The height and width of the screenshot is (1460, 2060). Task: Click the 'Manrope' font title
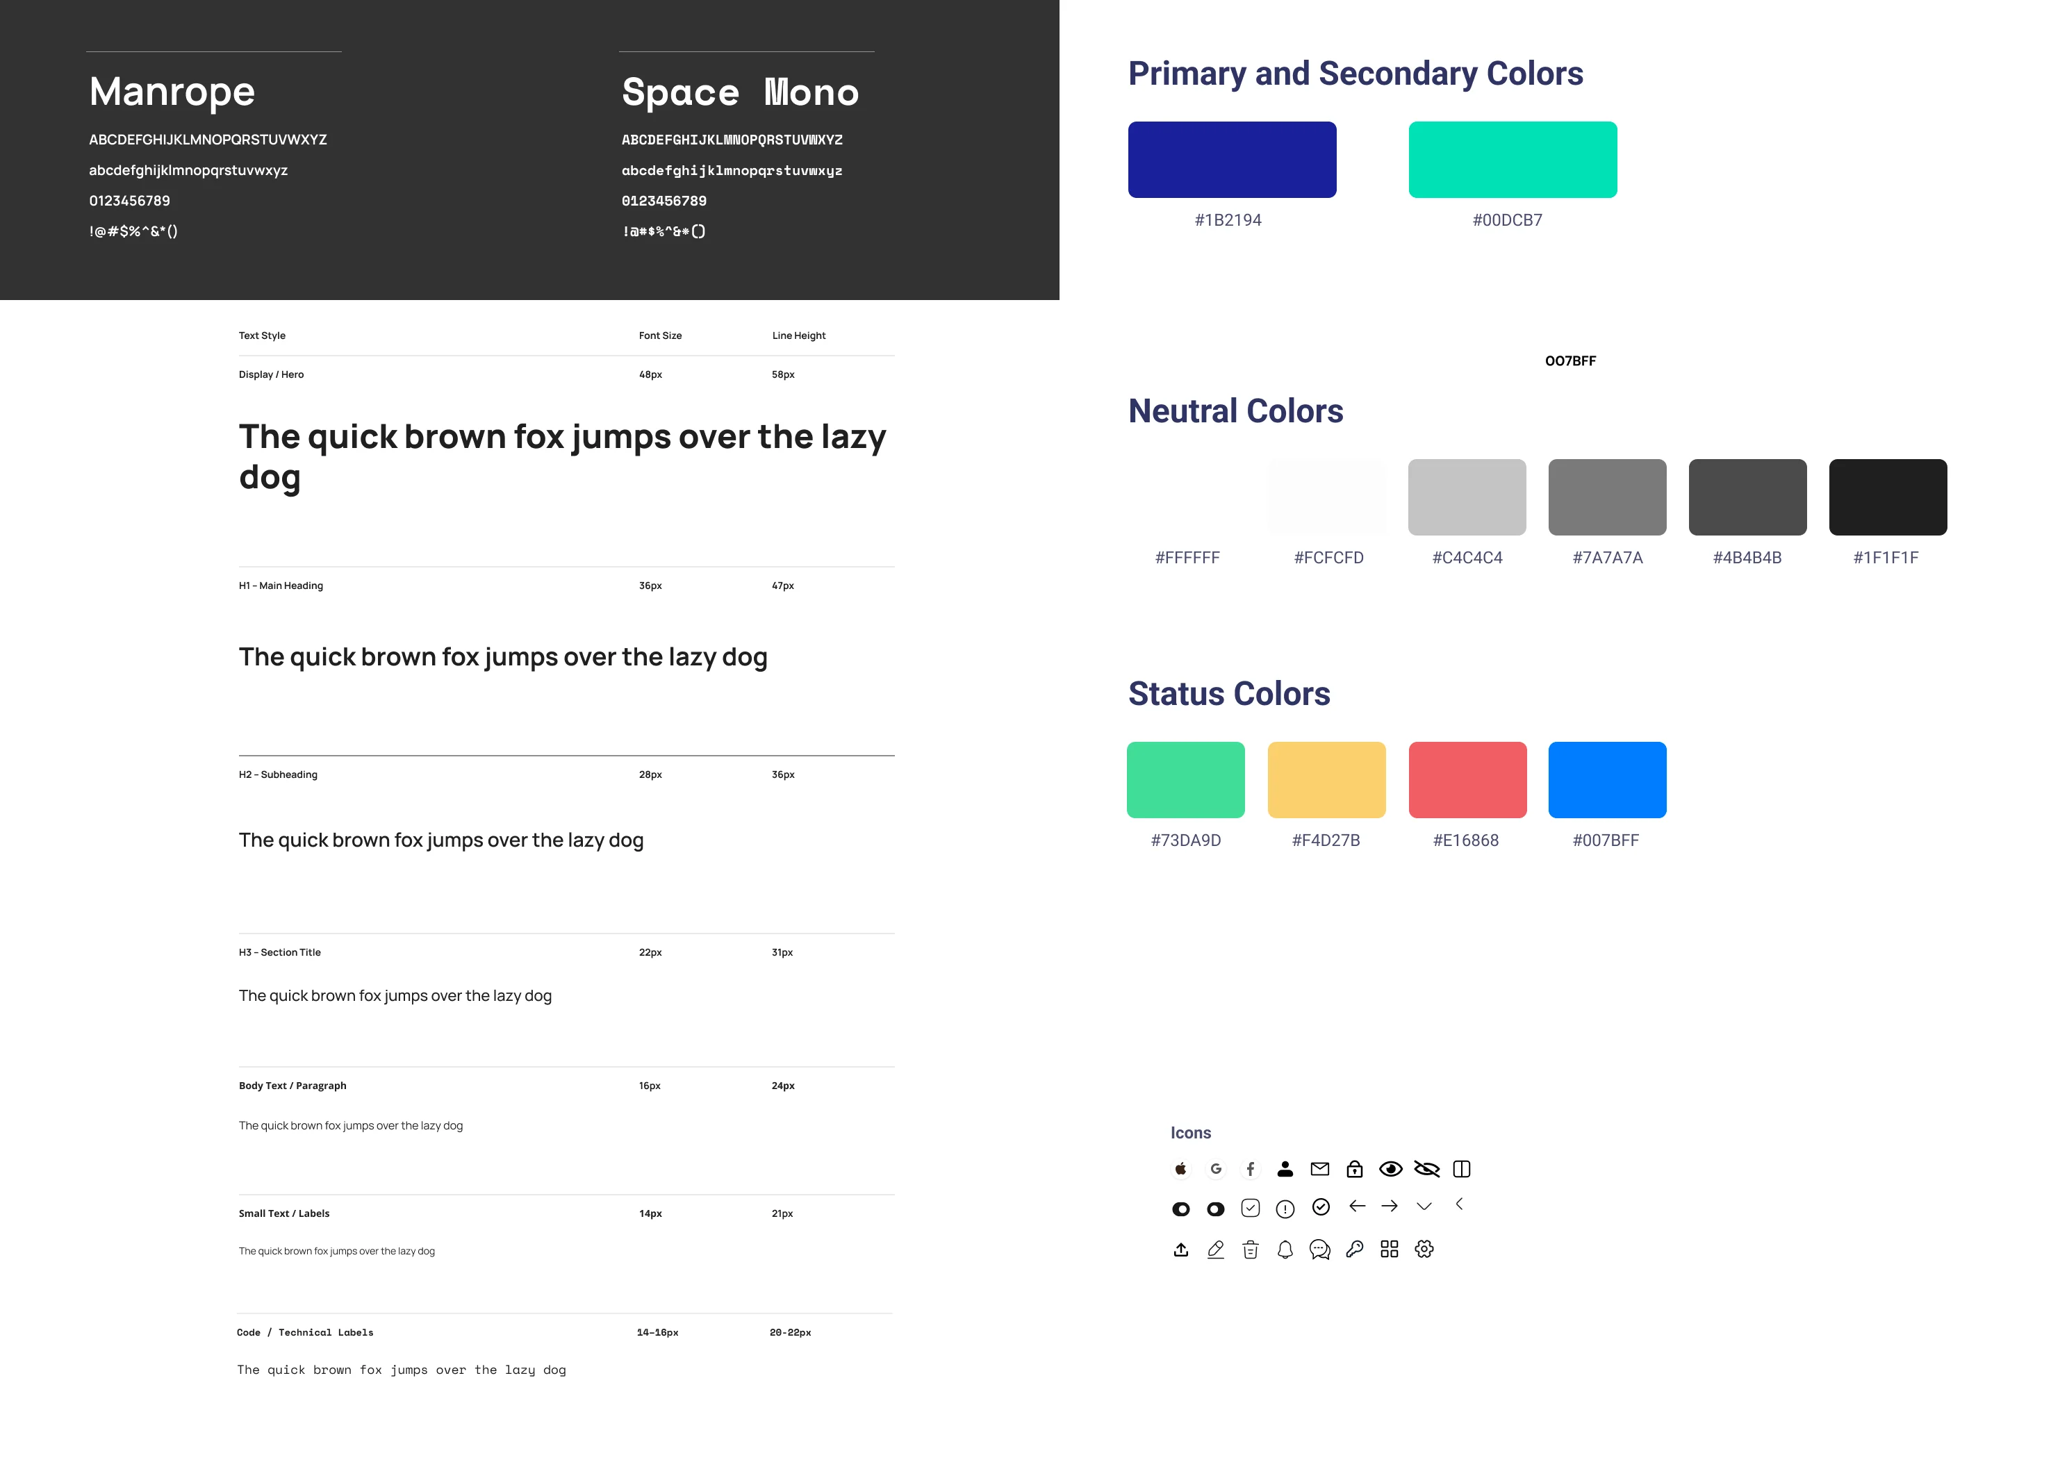[x=172, y=92]
